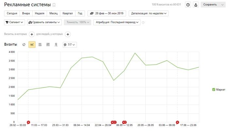Switch to stacked area chart view
228x131 pixels.
pos(40,44)
